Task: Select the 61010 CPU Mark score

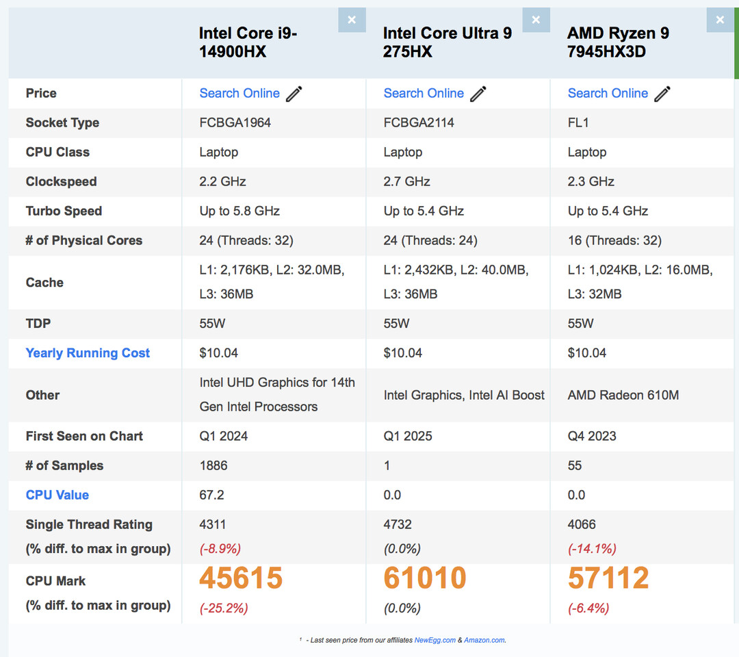Action: pyautogui.click(x=425, y=578)
